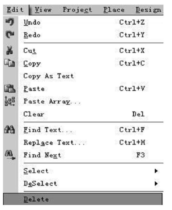Open the View menu
The image size is (172, 210).
point(43,10)
